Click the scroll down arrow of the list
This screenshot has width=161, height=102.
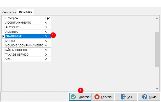[x=157, y=88]
